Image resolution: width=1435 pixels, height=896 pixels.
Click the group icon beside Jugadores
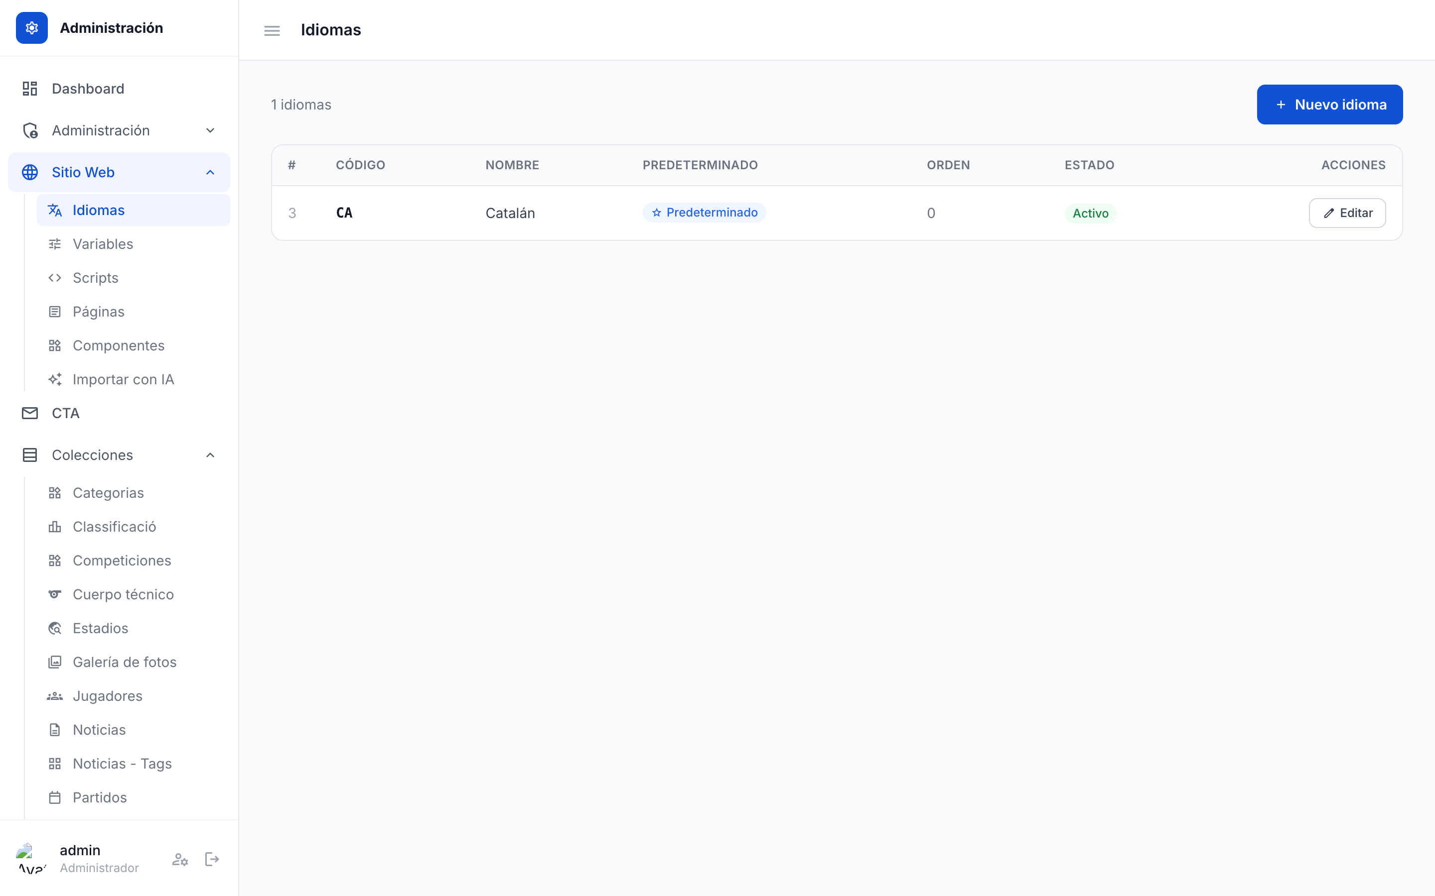(x=54, y=696)
